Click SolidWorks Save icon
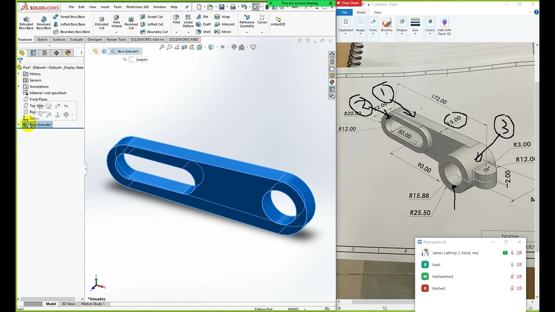 click(x=222, y=7)
